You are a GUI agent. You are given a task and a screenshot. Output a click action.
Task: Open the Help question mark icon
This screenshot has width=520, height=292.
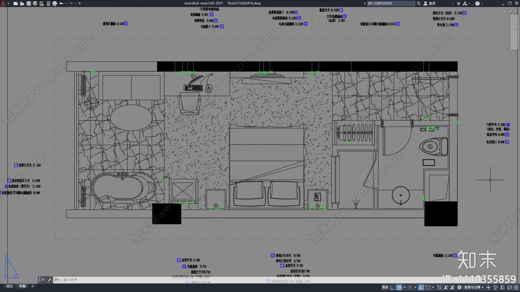coord(477,3)
